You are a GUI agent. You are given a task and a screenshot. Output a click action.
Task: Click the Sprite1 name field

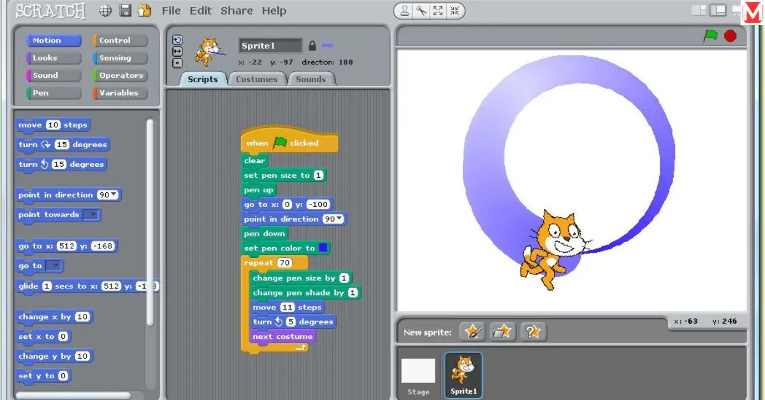(270, 45)
